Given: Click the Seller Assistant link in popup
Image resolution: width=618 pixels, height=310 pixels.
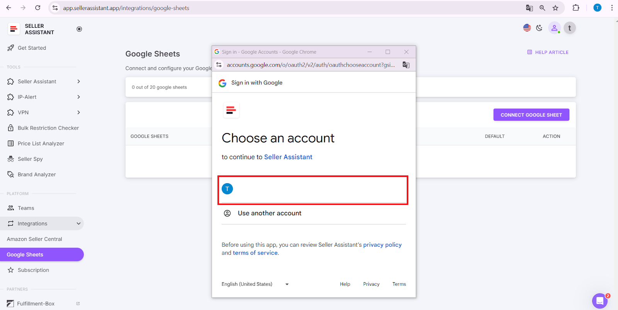Looking at the screenshot, I should pyautogui.click(x=288, y=157).
